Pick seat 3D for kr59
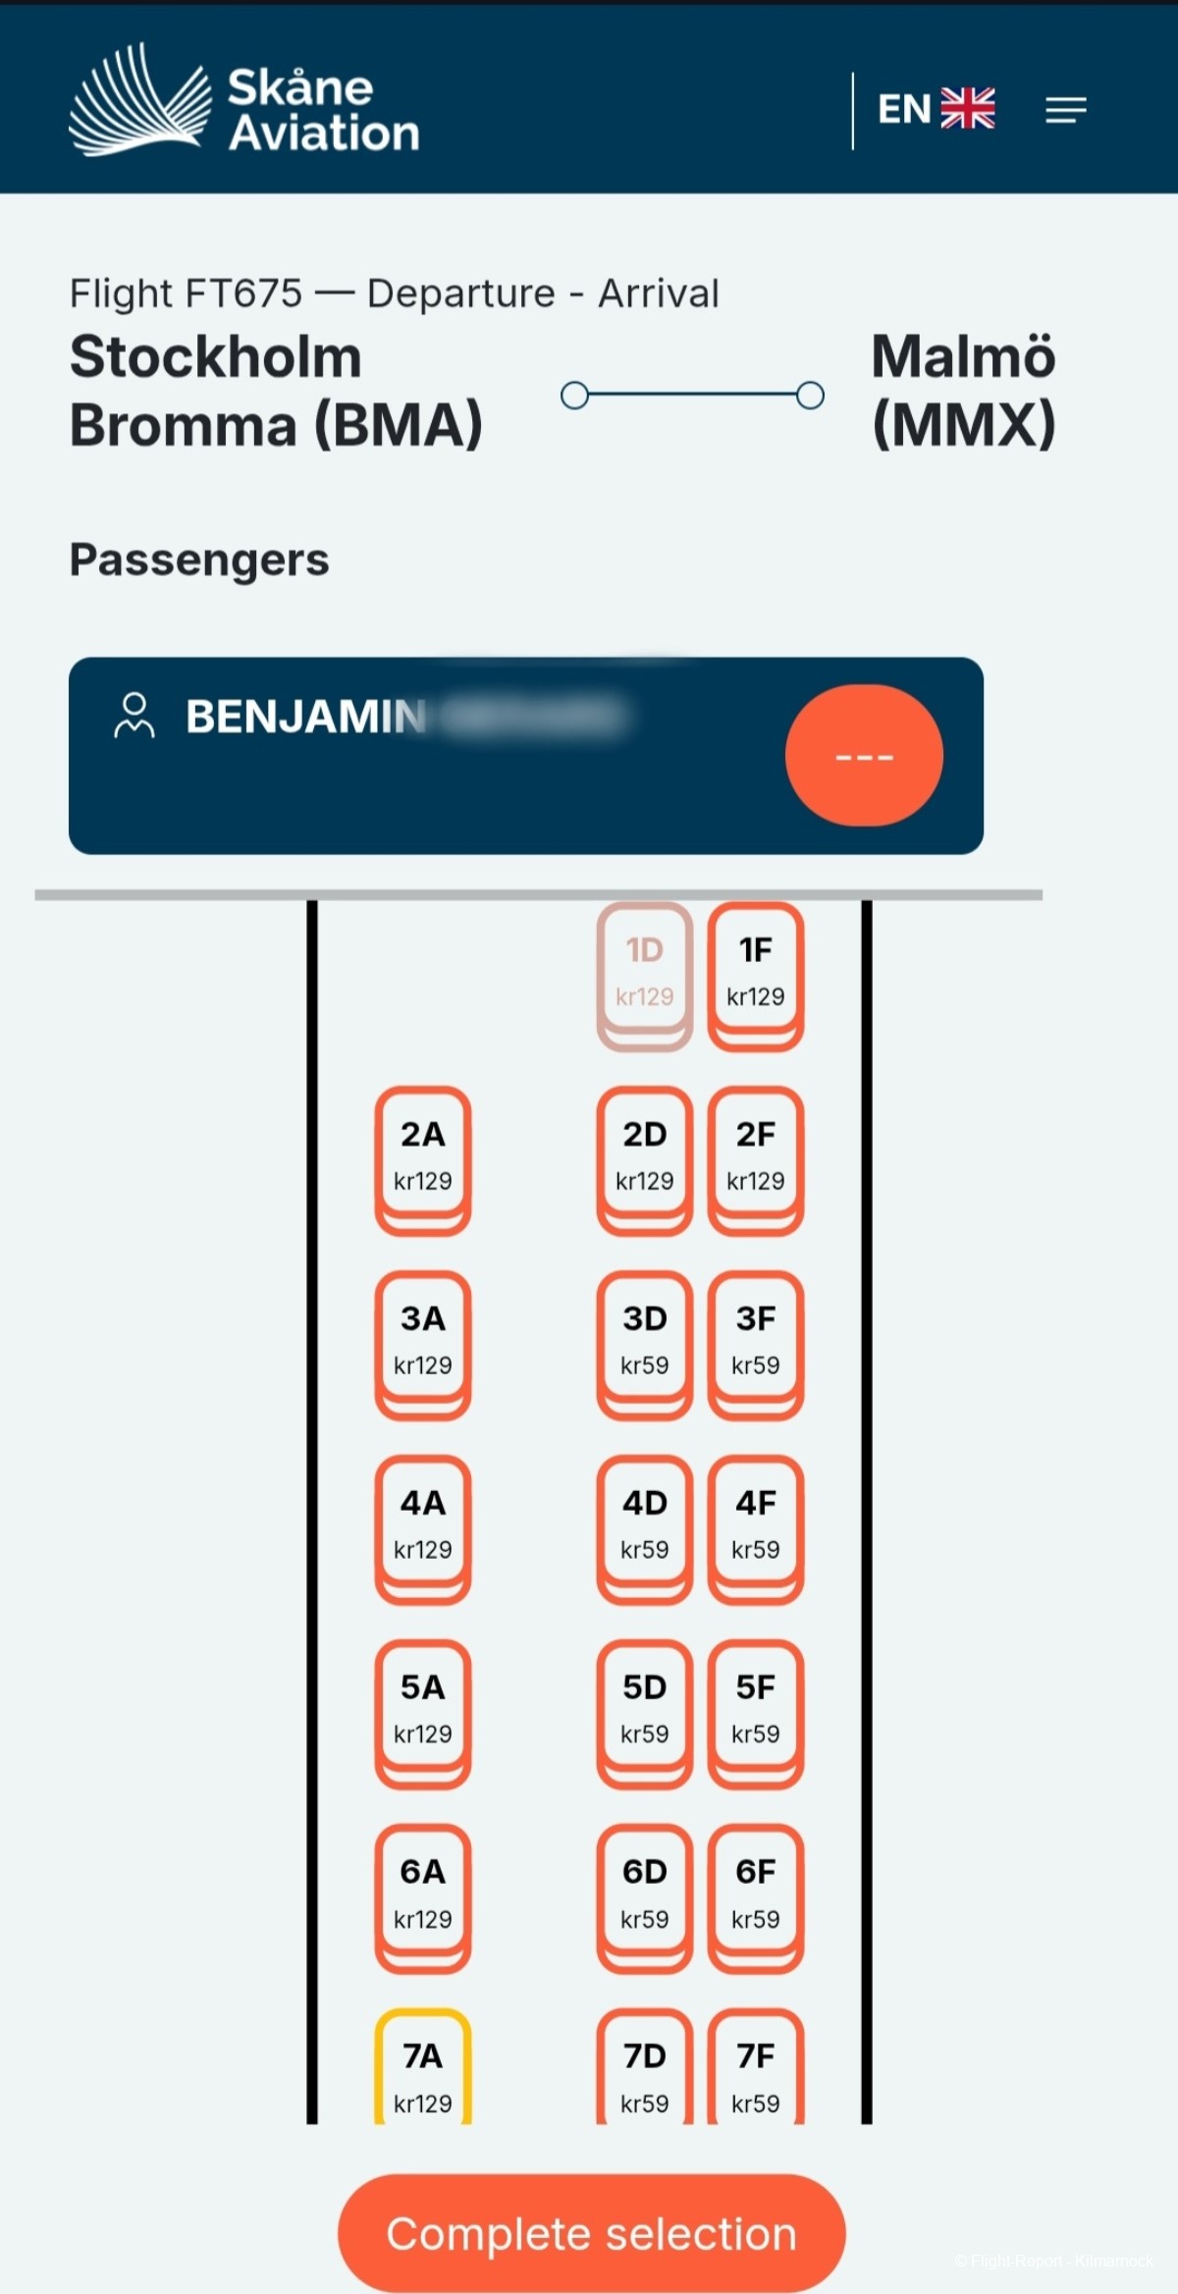 pyautogui.click(x=645, y=1345)
